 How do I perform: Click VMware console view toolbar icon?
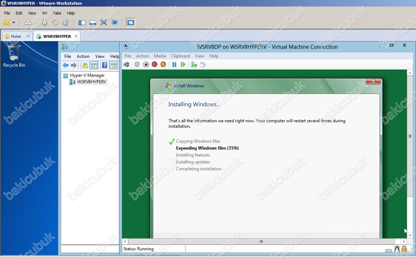131,23
